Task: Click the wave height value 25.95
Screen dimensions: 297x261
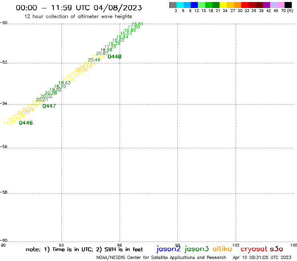Action: [x=81, y=70]
